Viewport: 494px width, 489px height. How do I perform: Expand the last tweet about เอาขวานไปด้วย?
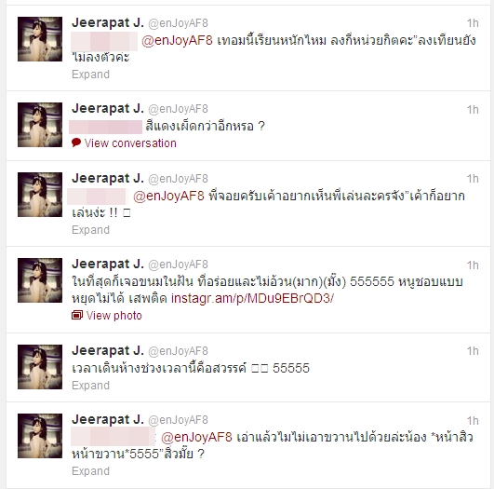(x=91, y=471)
